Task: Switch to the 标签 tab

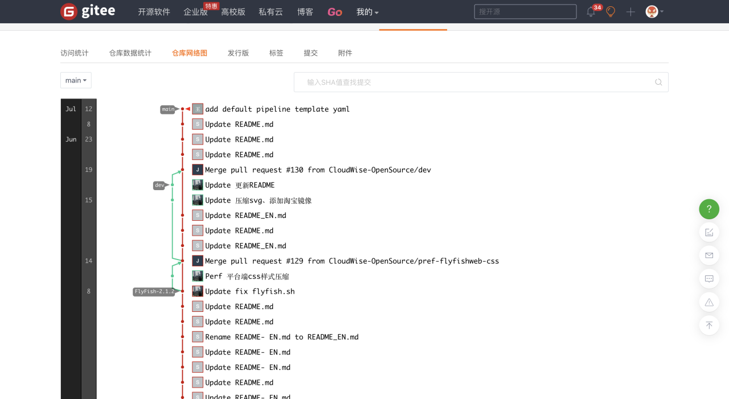Action: click(x=276, y=53)
